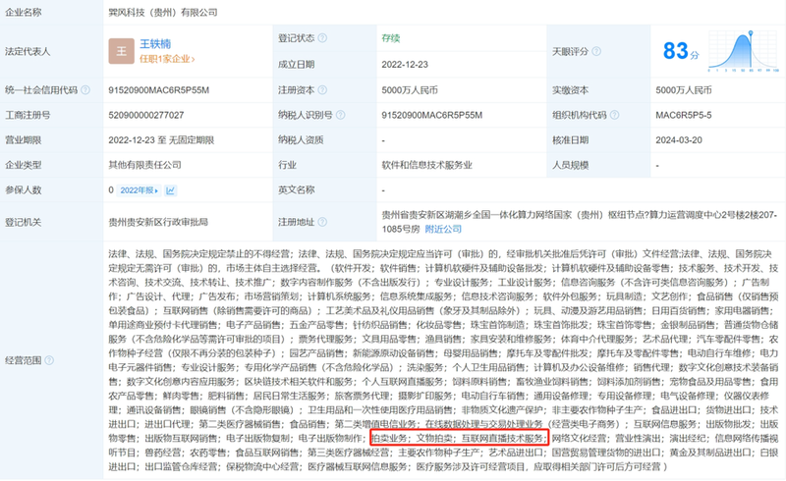The width and height of the screenshot is (786, 481).
Task: Click the 存续 registration status
Action: coord(390,38)
